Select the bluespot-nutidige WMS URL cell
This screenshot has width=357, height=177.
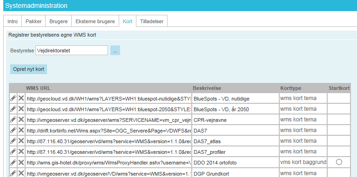pyautogui.click(x=108, y=98)
